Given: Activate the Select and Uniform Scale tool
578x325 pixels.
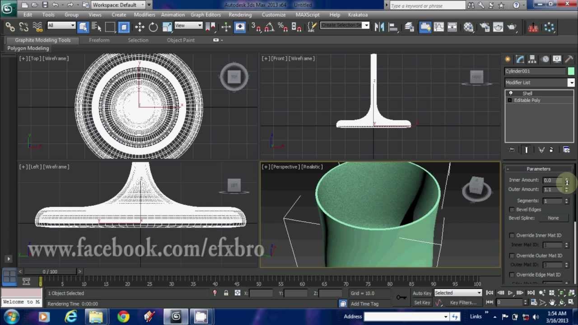Looking at the screenshot, I should 167,27.
